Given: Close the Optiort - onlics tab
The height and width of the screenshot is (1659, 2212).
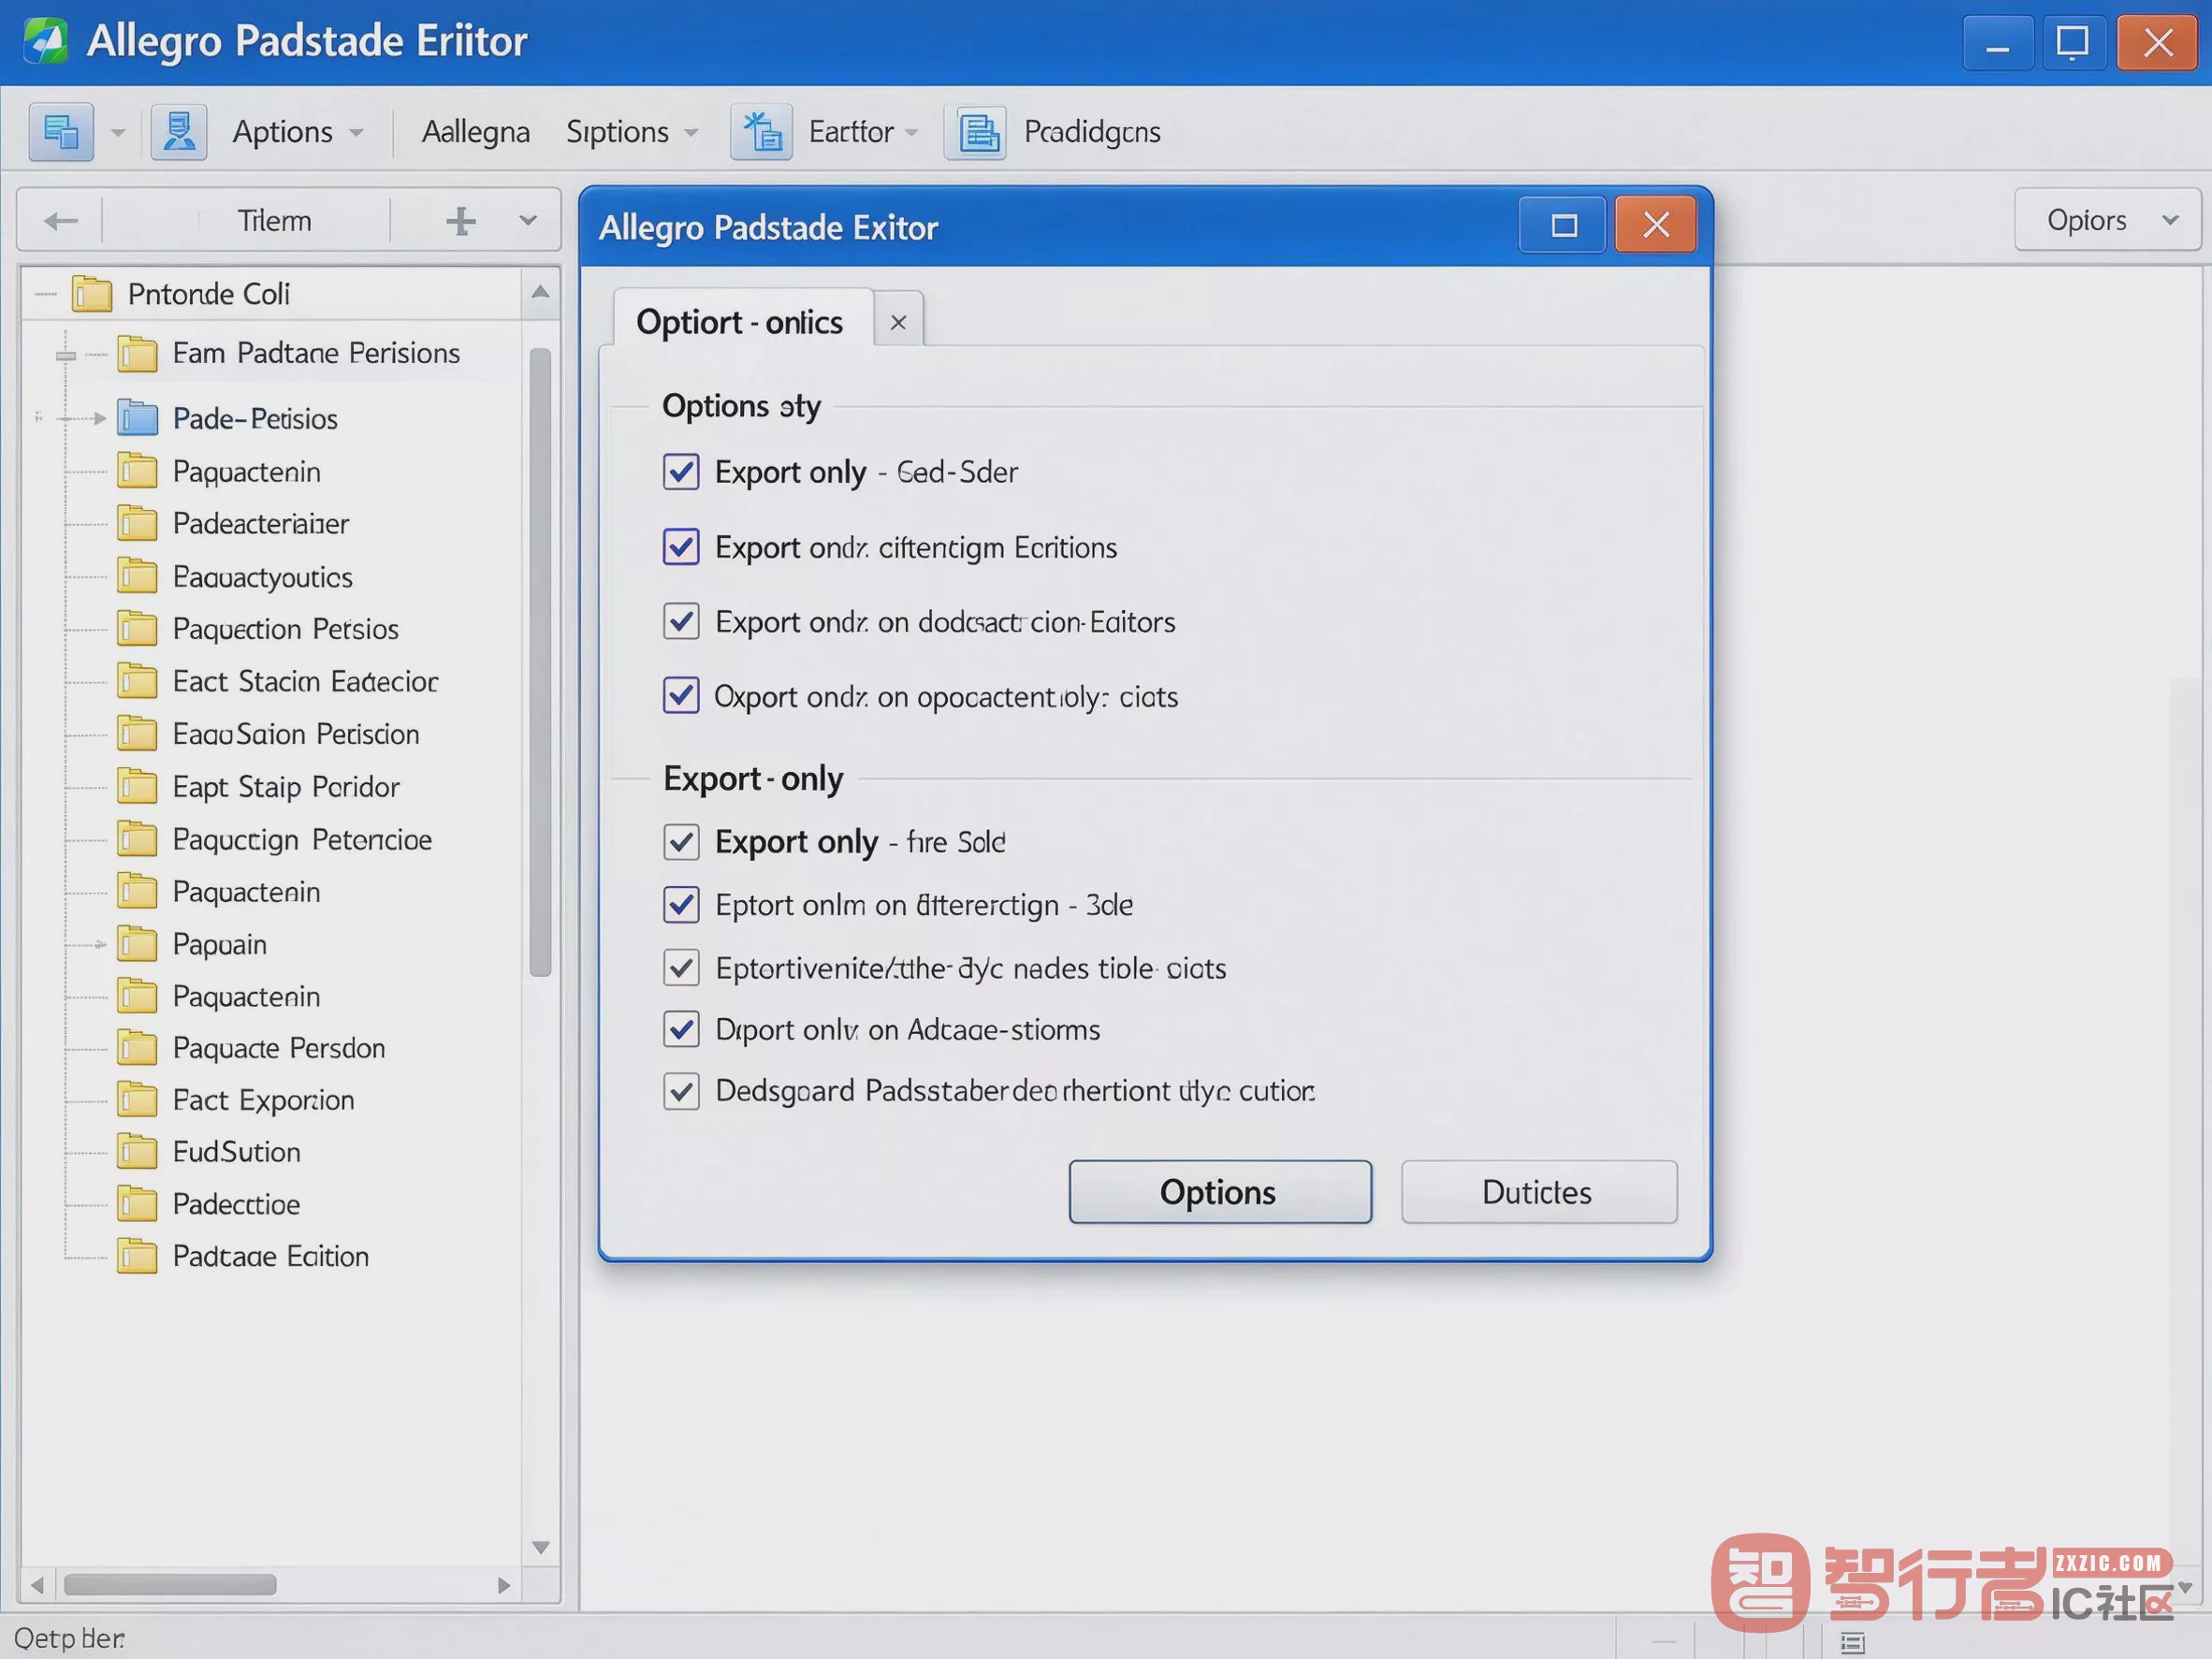Looking at the screenshot, I should pos(898,322).
